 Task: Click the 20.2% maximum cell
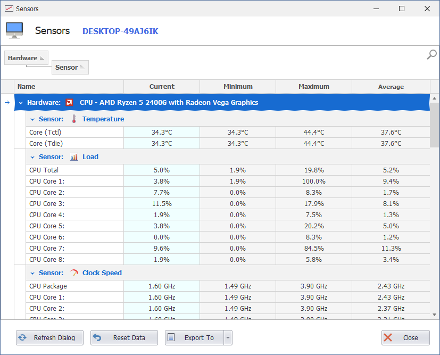tap(314, 226)
